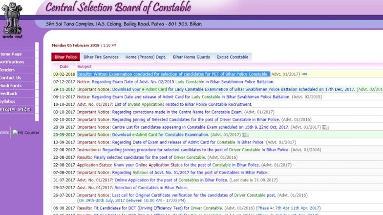Click icon beside e-Admit Card Constable Examination row

(x=245, y=135)
